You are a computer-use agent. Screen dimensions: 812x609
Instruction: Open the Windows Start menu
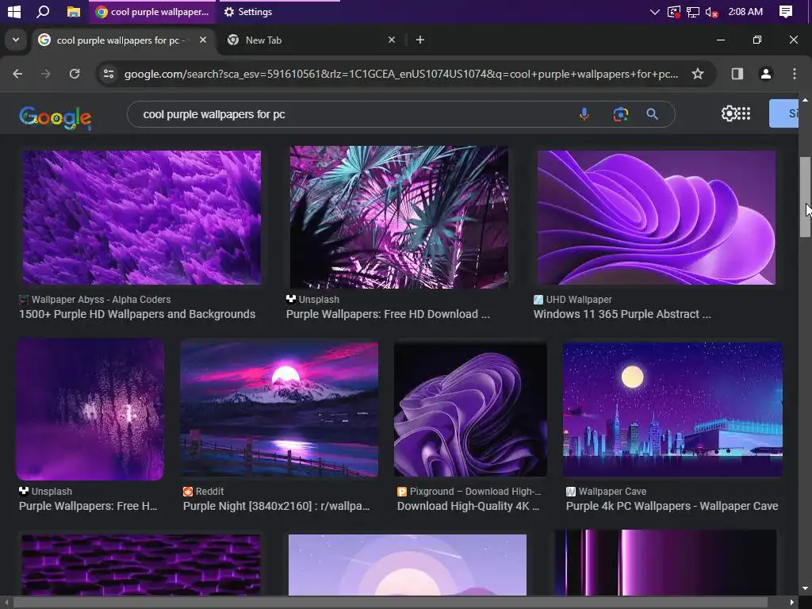click(14, 11)
